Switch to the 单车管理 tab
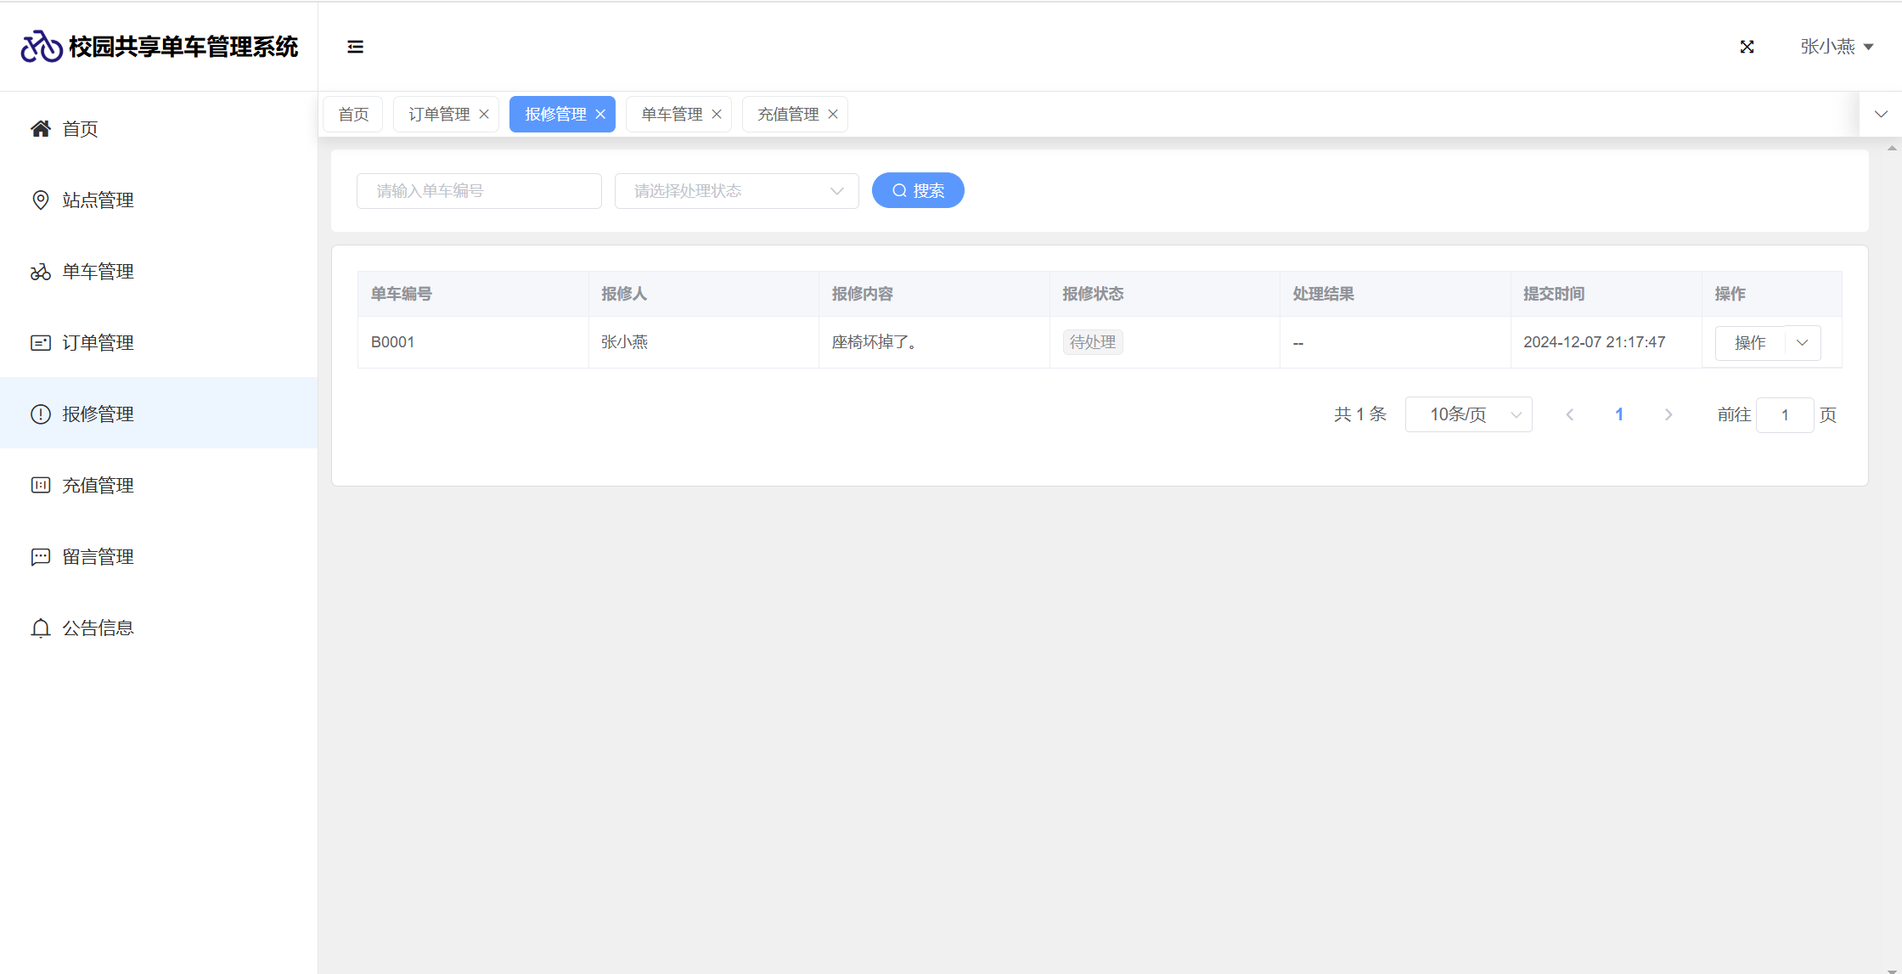The width and height of the screenshot is (1902, 974). point(671,115)
